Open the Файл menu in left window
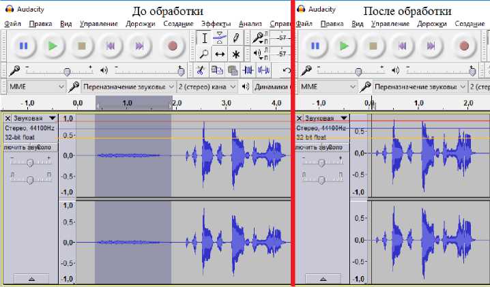The image size is (490, 287). tap(13, 24)
